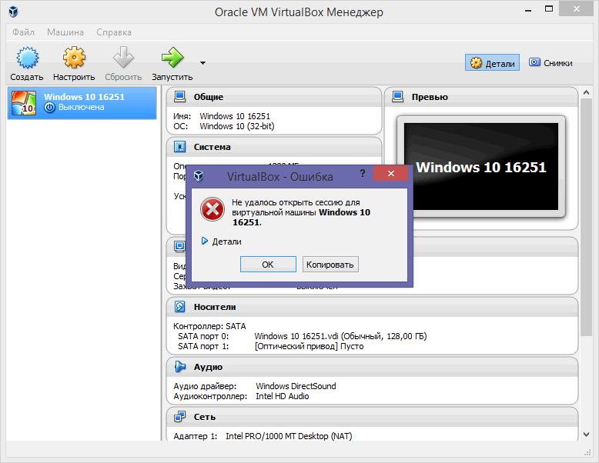Click the details pane vertical scrollbar thumb
The height and width of the screenshot is (463, 599).
pos(587,217)
